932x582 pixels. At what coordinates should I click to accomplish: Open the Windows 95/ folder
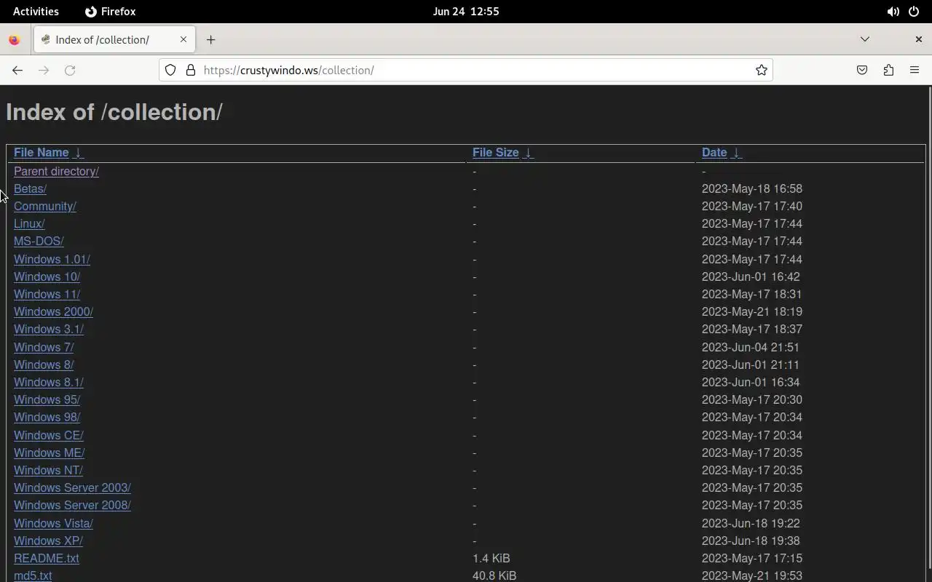[47, 399]
